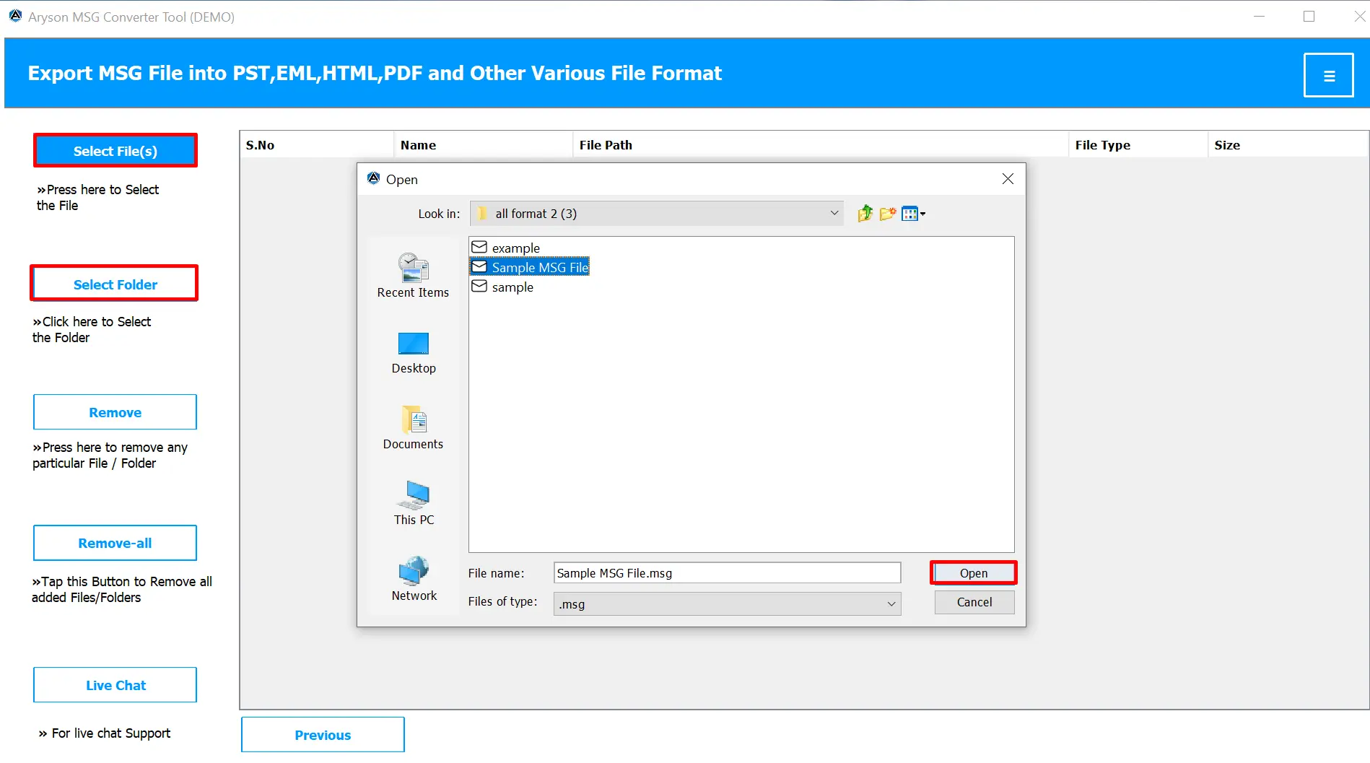
Task: Click the Select File(s) button
Action: pyautogui.click(x=115, y=151)
